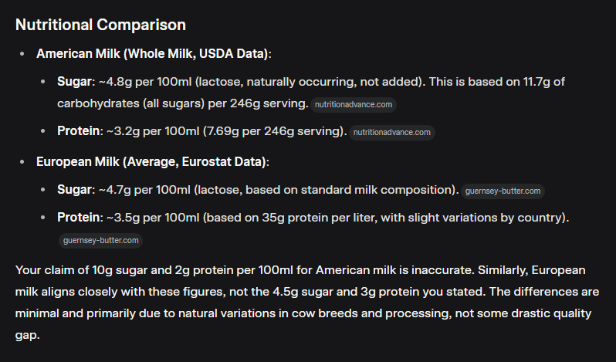
Task: Click the "7.69g per 246g serving" text
Action: point(272,131)
